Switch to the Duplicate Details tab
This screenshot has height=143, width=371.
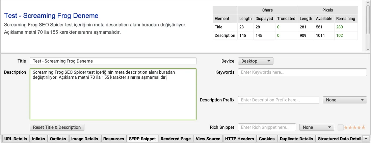click(296, 139)
